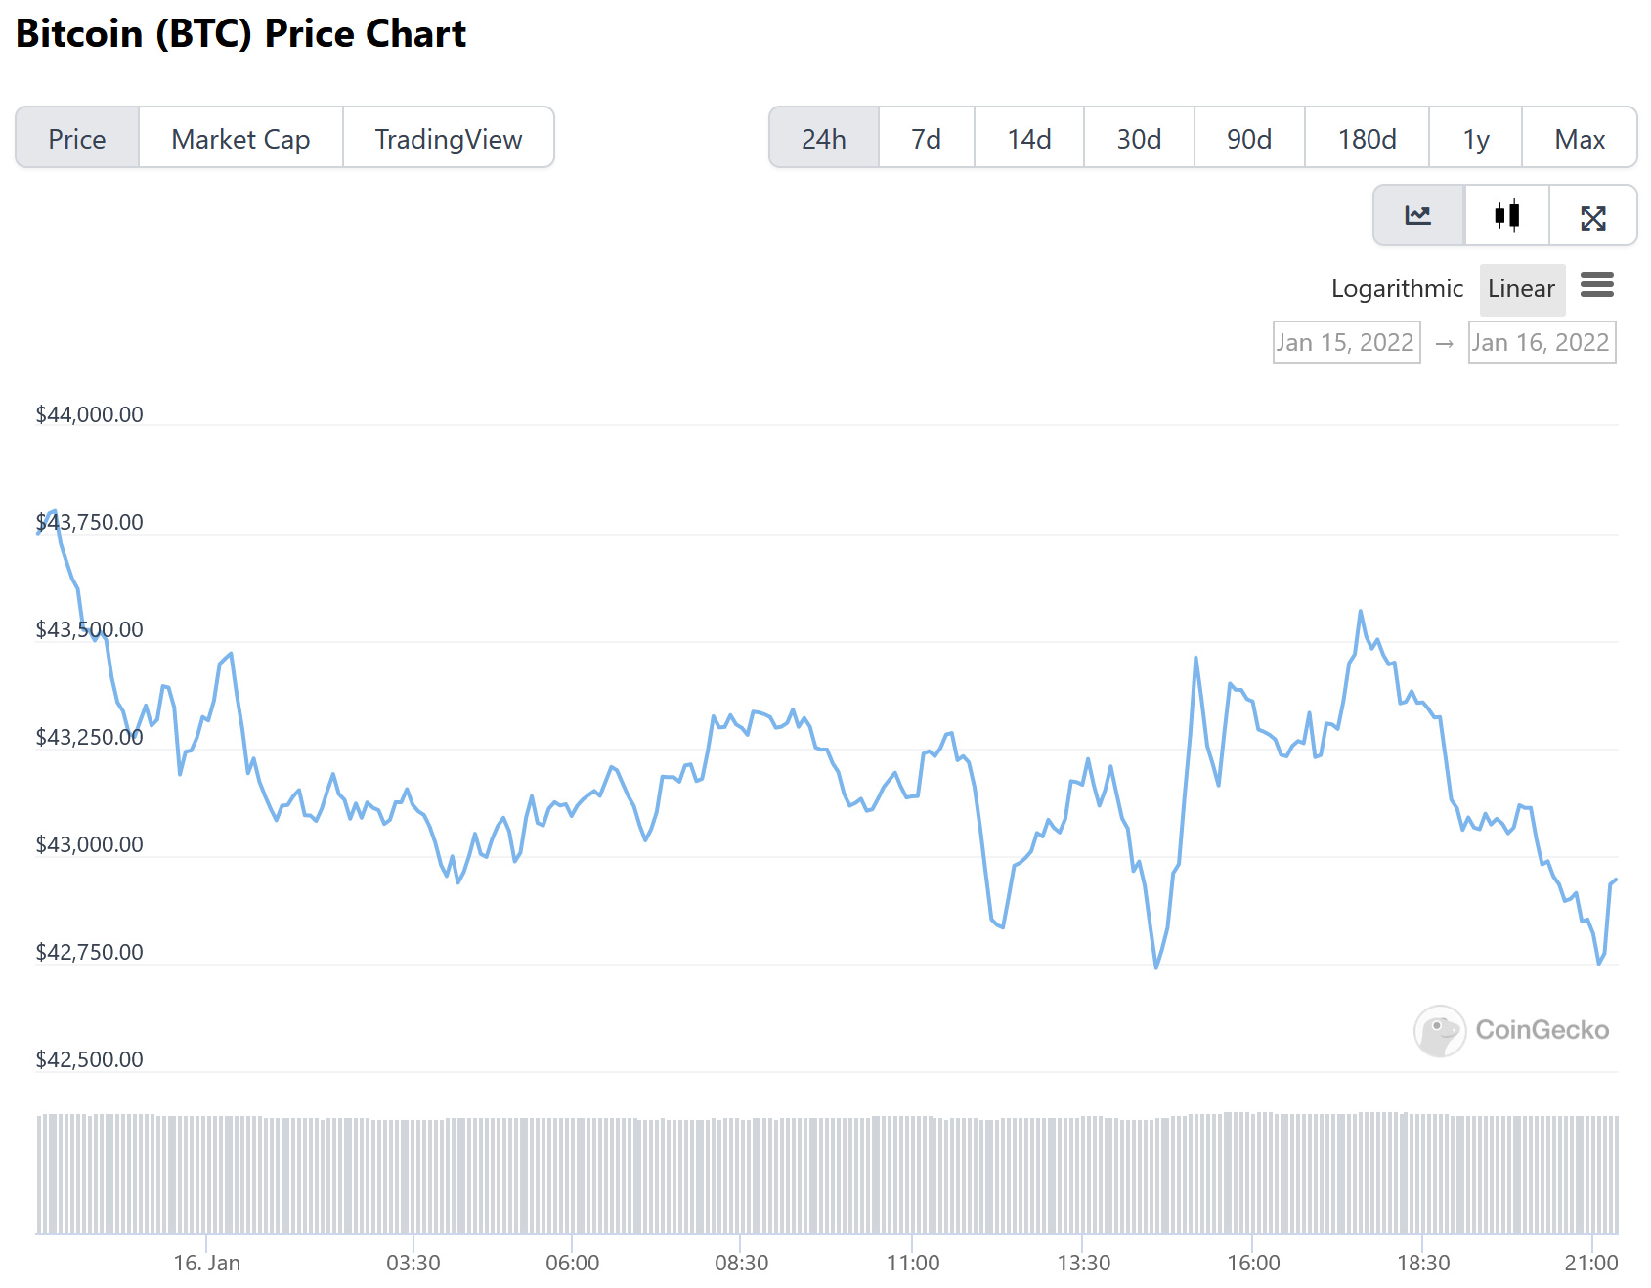Select the line chart view icon

point(1418,216)
